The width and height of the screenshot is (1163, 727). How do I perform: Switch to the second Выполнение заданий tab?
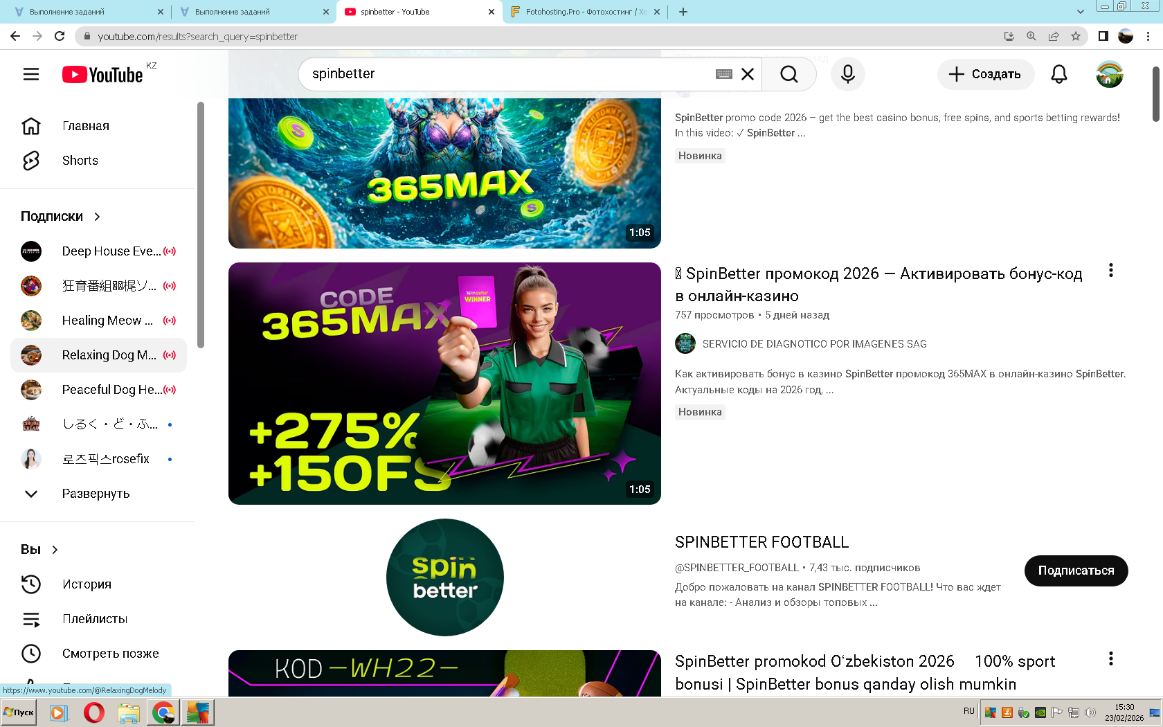pos(252,12)
